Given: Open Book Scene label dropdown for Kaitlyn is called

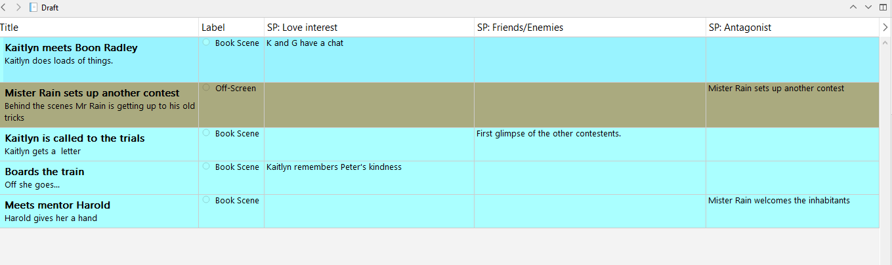Looking at the screenshot, I should pos(237,134).
